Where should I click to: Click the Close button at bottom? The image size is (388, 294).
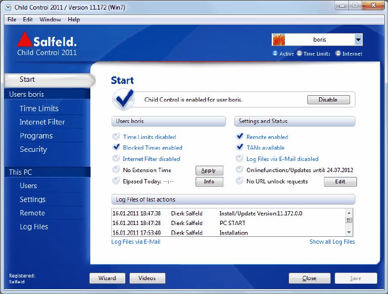click(309, 278)
